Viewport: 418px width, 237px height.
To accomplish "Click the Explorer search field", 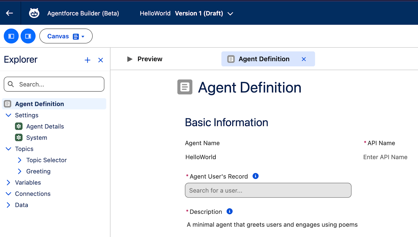I will tap(54, 84).
